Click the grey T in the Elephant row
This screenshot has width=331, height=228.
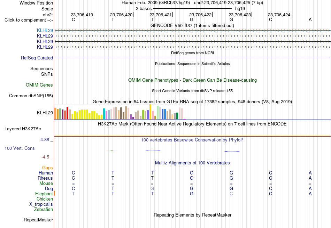coord(74,194)
